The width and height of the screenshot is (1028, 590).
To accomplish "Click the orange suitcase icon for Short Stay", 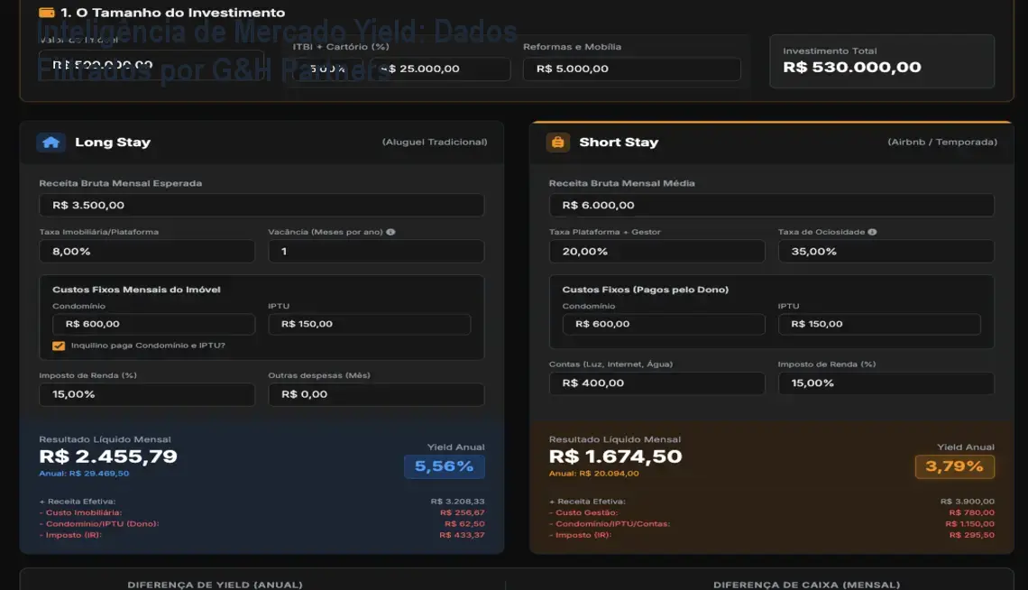I will (558, 143).
